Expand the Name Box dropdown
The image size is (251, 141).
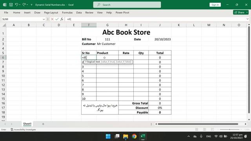[44, 19]
